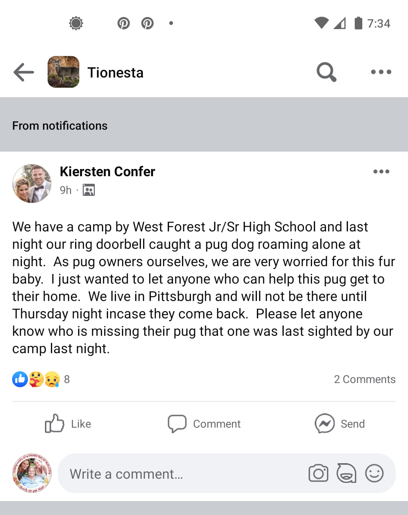The height and width of the screenshot is (515, 408).
Task: Attach a photo using the camera icon
Action: (318, 473)
